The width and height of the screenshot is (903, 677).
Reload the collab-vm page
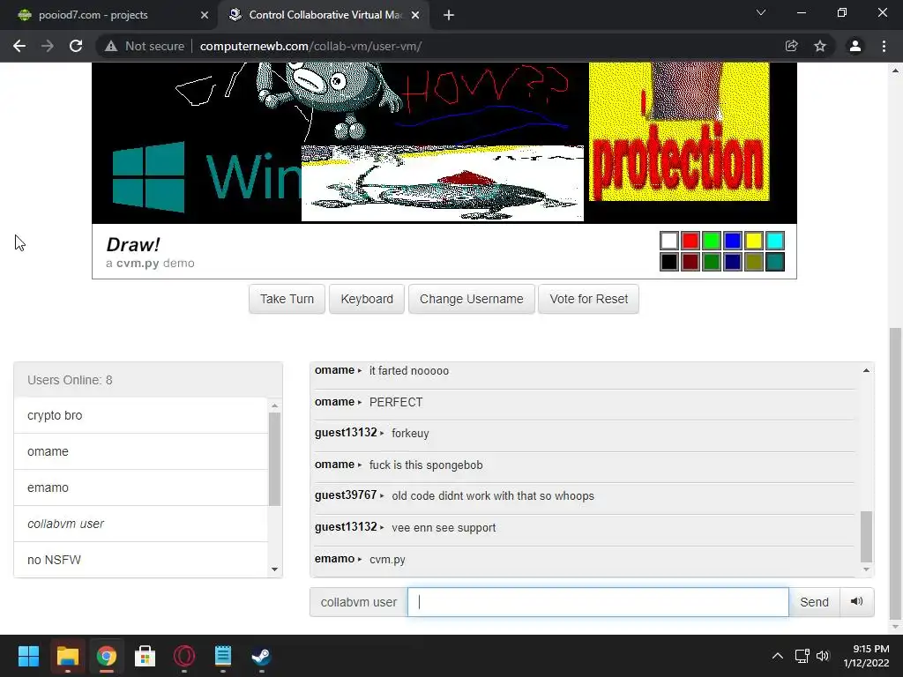click(76, 46)
